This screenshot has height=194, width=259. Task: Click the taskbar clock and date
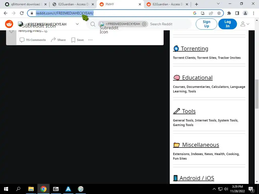(237, 189)
